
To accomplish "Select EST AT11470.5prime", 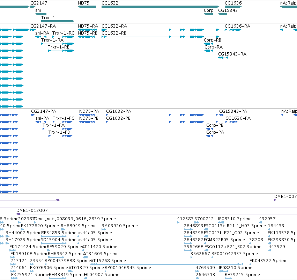I will pyautogui.click(x=99, y=247).
